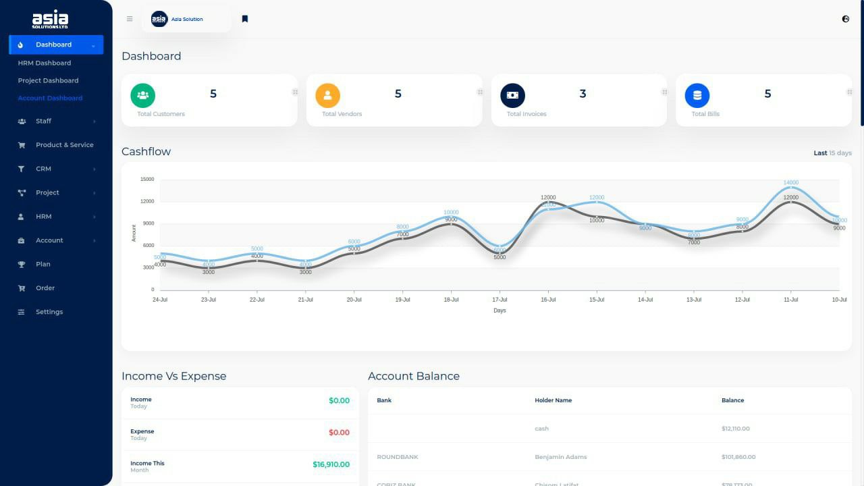
Task: Click the drag handle on the Total Customers card
Action: pos(295,91)
